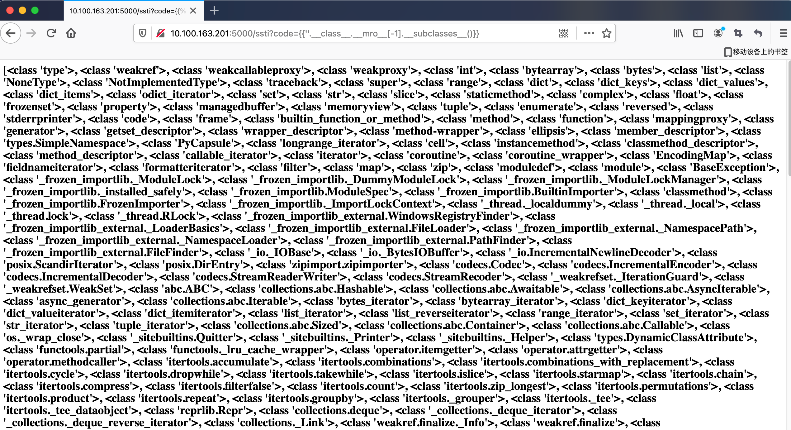Close the ssti tab
Screen dimensions: 791x430
pos(193,11)
